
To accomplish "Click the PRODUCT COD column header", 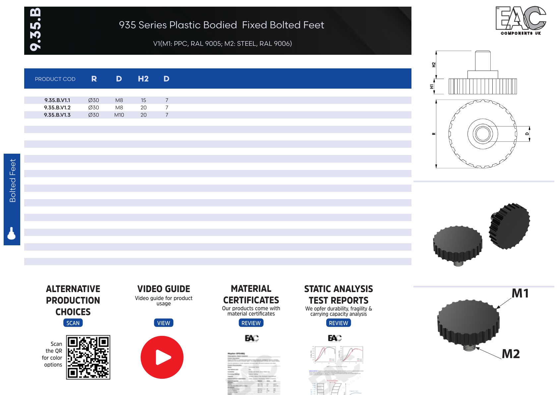I will [x=55, y=79].
